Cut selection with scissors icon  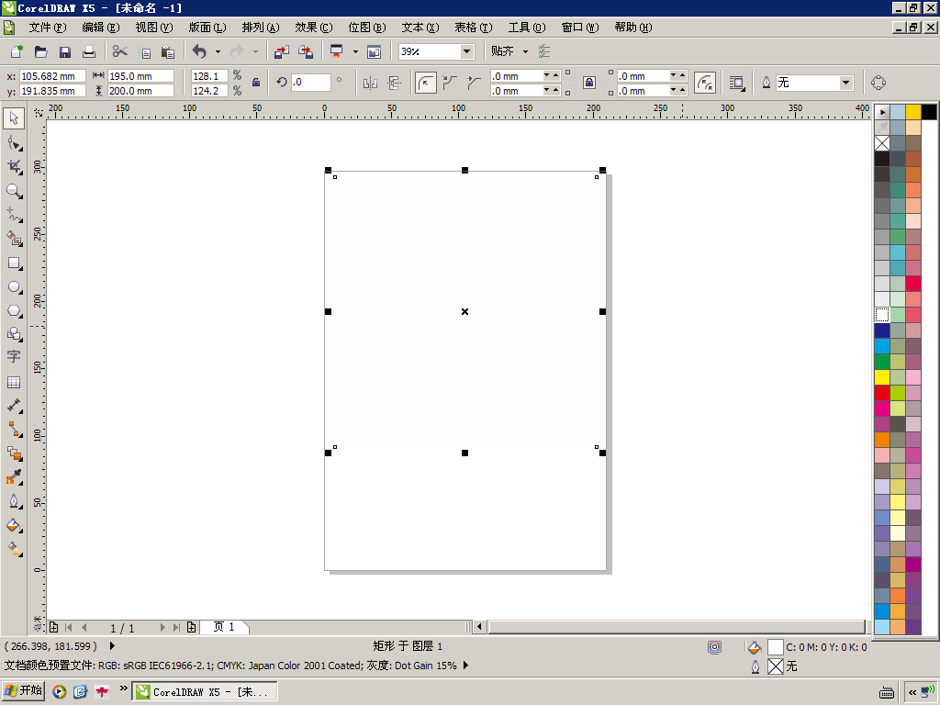(x=120, y=51)
